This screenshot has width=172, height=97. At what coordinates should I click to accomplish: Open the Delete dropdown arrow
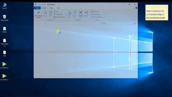coord(81,18)
